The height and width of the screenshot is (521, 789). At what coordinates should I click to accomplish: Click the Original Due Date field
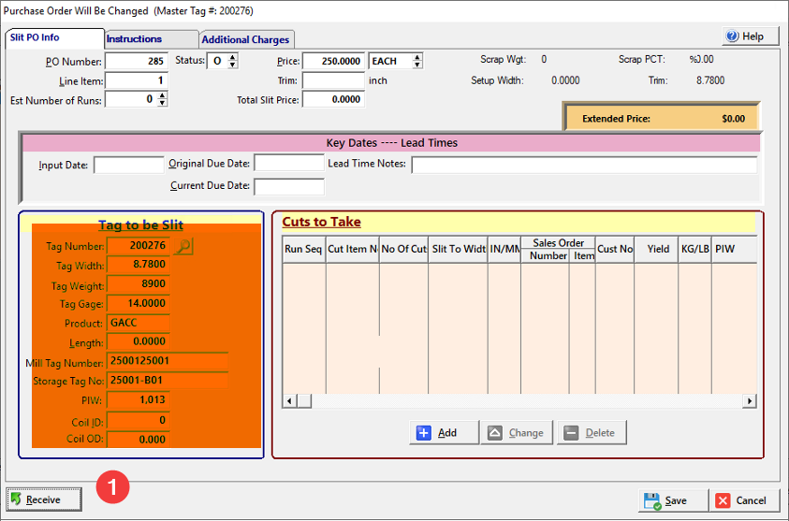289,163
